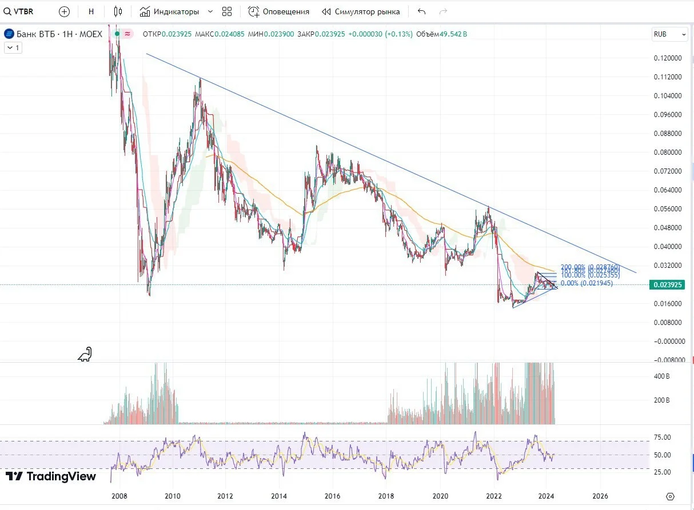Image resolution: width=694 pixels, height=510 pixels.
Task: Click the 2024 label on the time axis
Action: click(547, 496)
